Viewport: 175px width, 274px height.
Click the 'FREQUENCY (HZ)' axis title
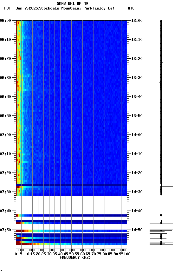[x=75, y=258]
